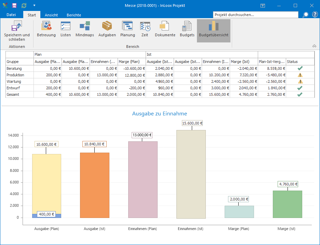Select the highlighted Budgetübersicht button

click(214, 31)
